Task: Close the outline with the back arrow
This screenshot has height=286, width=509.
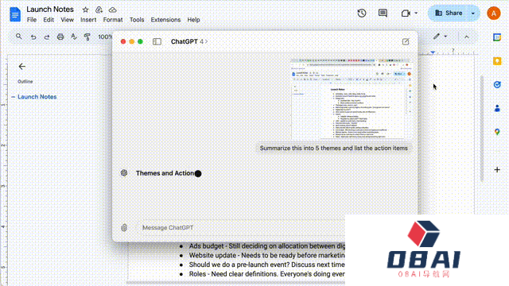Action: 21,67
